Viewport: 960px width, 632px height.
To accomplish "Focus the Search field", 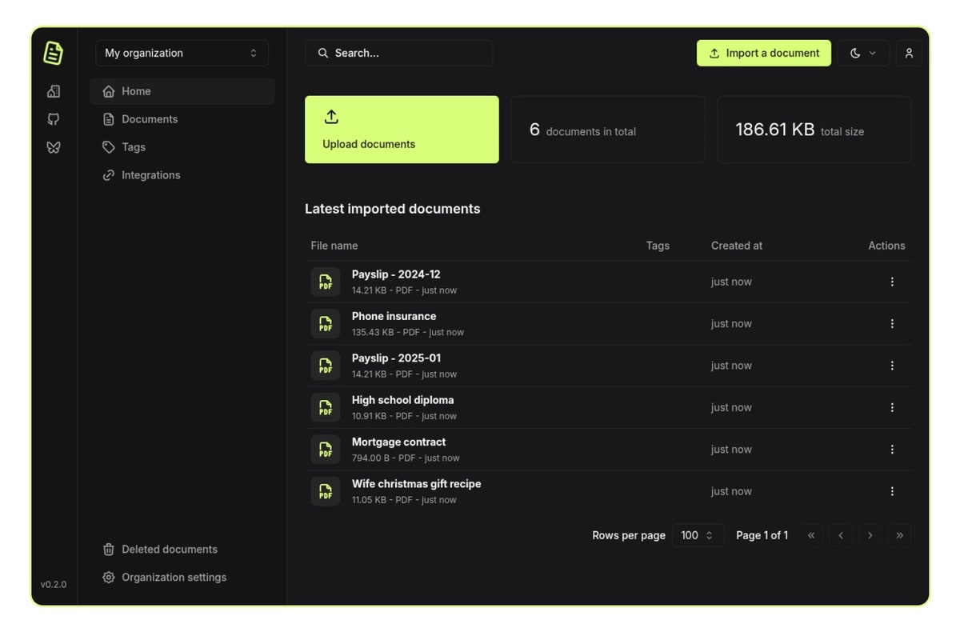I will pos(398,54).
